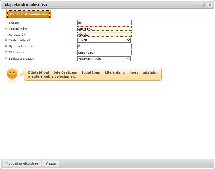Click the Előtag: label text
Image resolution: width=215 pixels, height=169 pixels.
tap(14, 23)
